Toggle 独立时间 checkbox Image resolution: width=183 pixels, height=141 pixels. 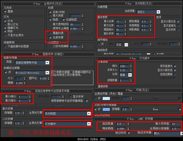pyautogui.click(x=129, y=133)
